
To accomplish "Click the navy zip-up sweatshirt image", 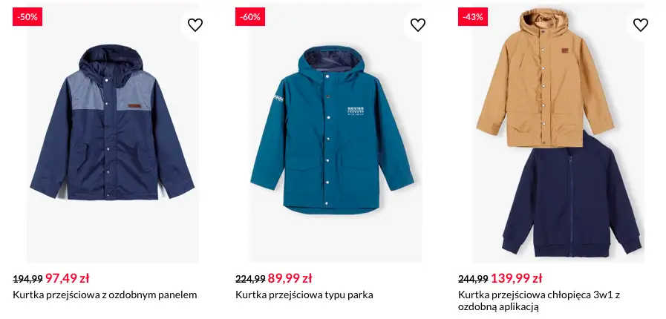I will tap(570, 197).
